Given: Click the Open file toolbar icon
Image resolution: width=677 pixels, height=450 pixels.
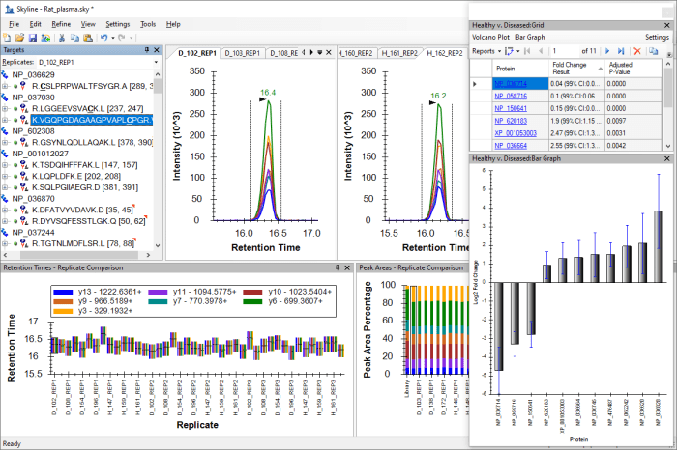Looking at the screenshot, I should point(20,37).
